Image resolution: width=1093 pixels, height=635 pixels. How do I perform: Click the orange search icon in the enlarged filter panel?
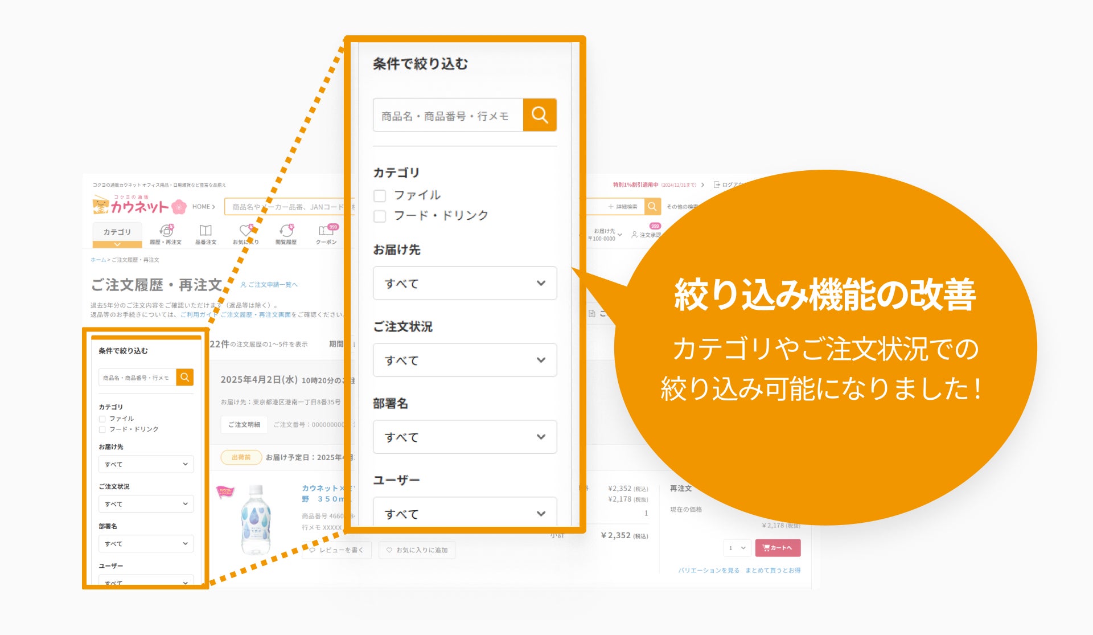[x=539, y=115]
